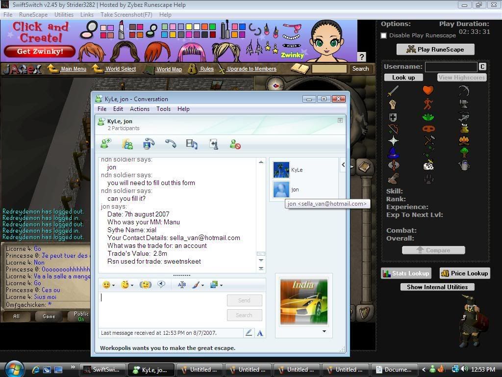
Task: Choose the Defence shield skill icon
Action: point(393,117)
